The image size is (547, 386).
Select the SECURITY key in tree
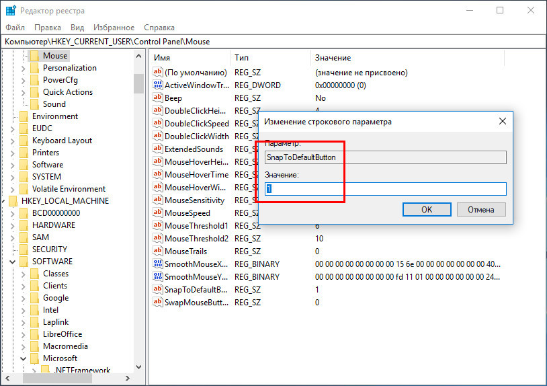50,249
